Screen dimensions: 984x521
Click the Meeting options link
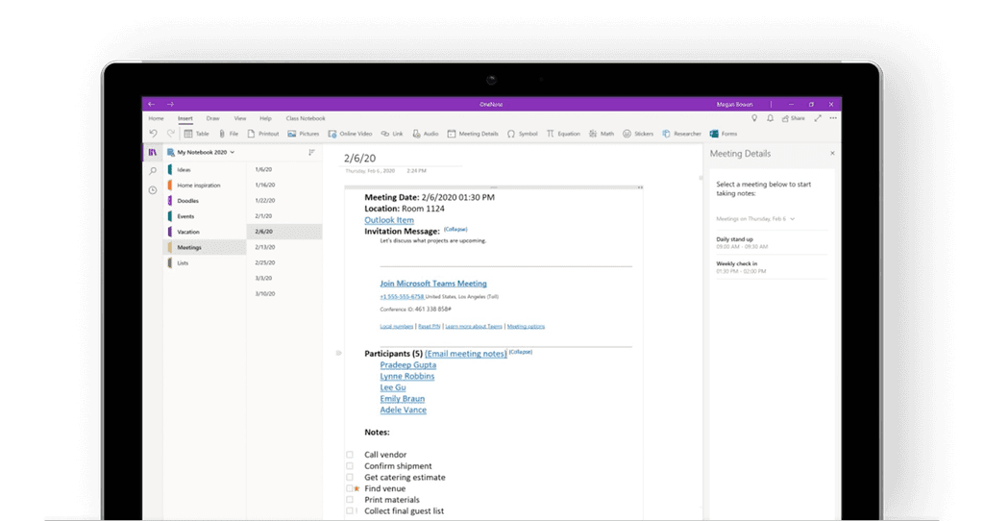[526, 327]
